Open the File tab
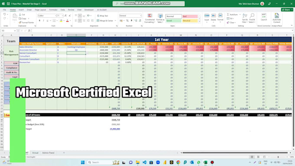The height and width of the screenshot is (166, 295). click(4, 10)
